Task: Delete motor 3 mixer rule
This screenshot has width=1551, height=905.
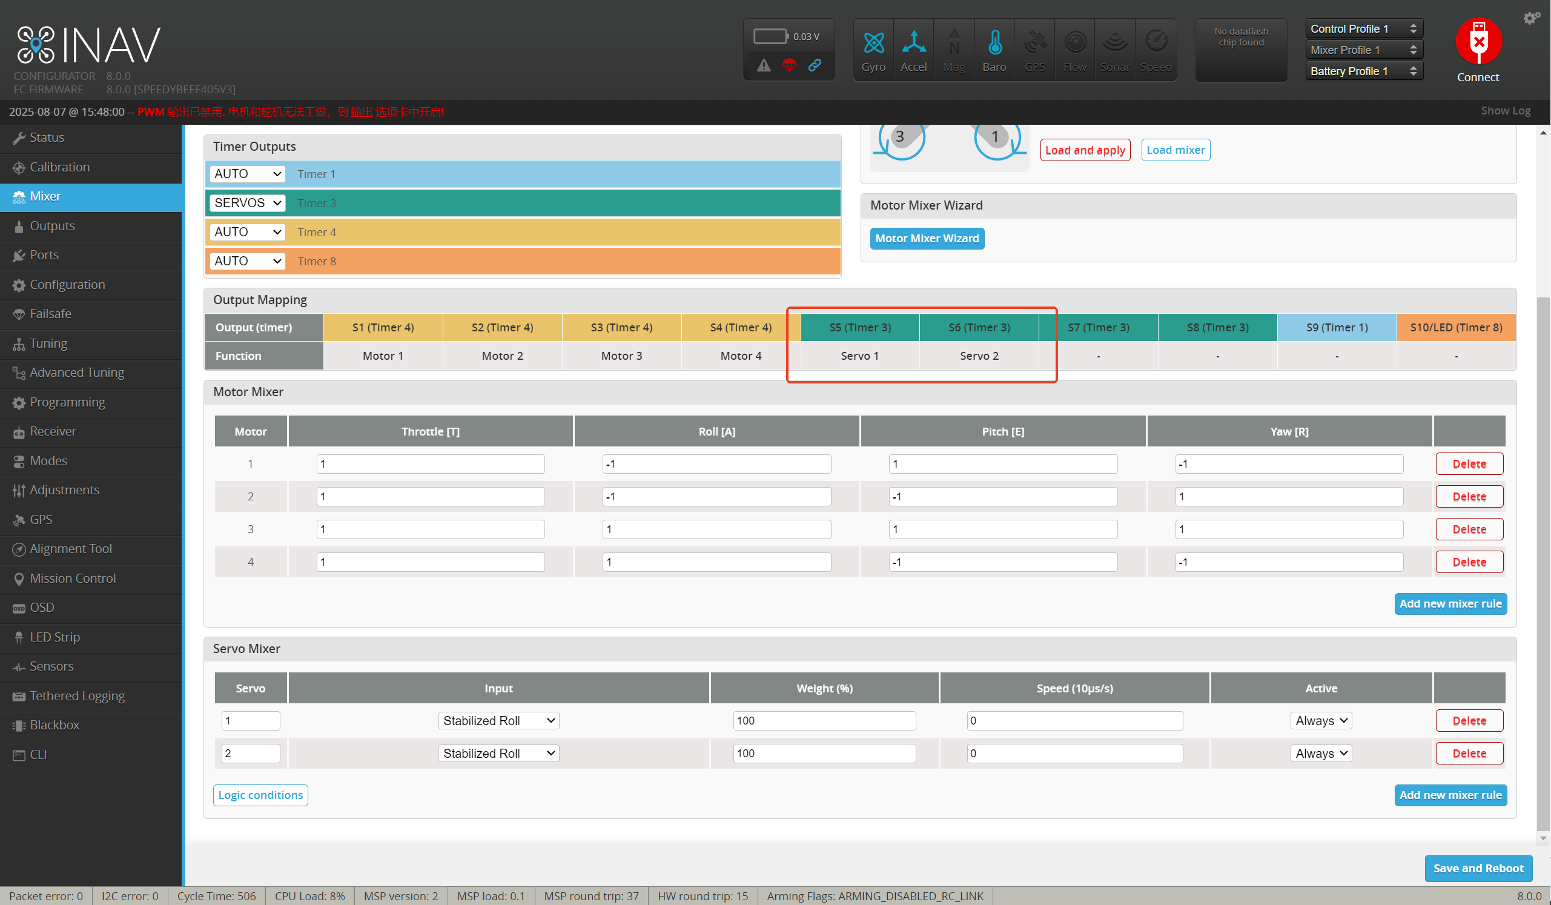Action: tap(1469, 529)
